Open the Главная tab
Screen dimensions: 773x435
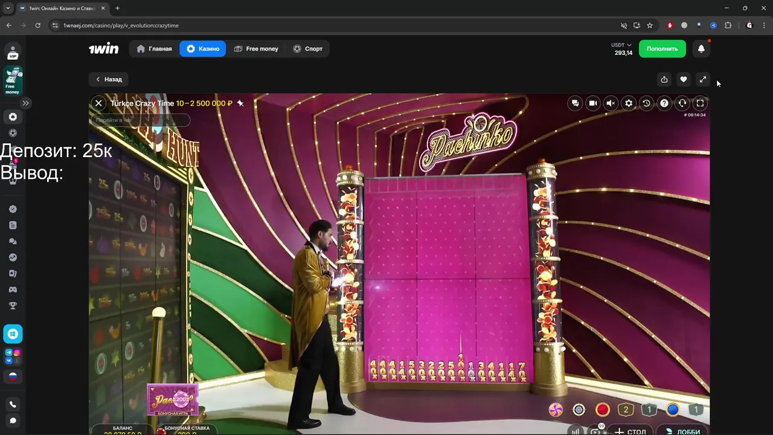pos(154,49)
